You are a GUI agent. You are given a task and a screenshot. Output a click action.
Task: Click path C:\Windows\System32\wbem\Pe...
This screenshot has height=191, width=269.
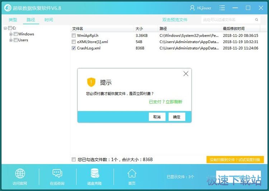[189, 36]
